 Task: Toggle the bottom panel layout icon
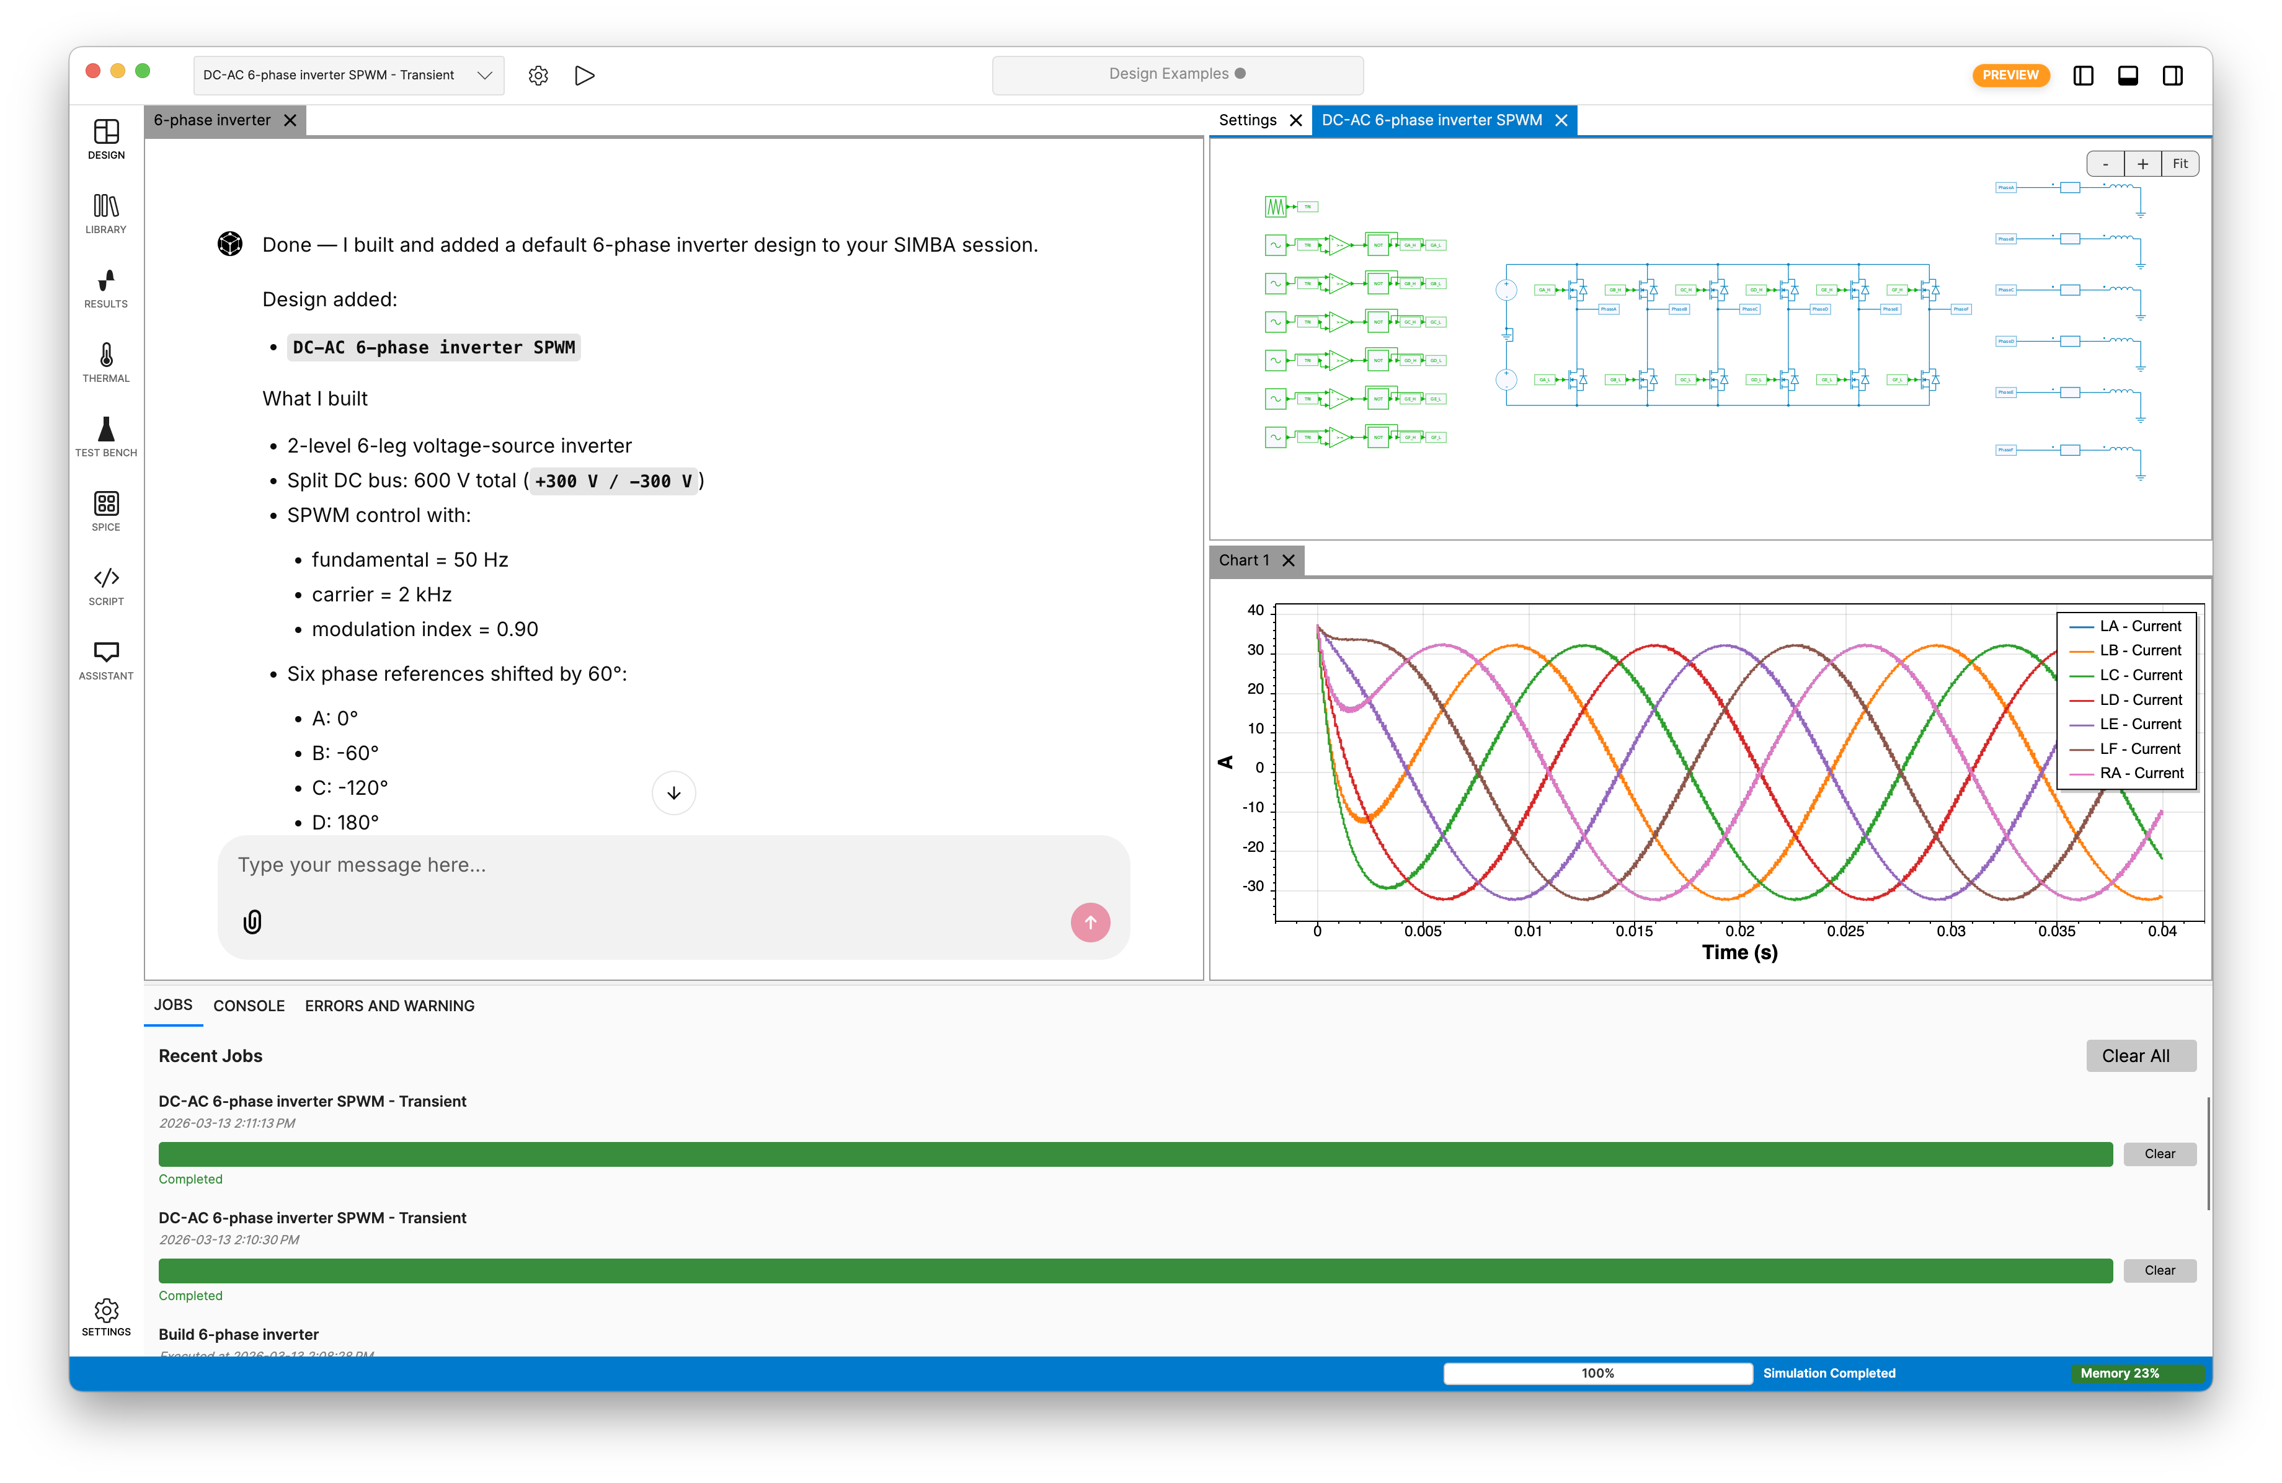pos(2129,75)
